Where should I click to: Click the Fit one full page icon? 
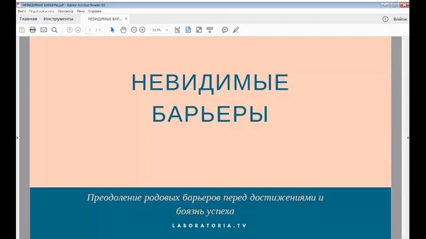point(188,30)
